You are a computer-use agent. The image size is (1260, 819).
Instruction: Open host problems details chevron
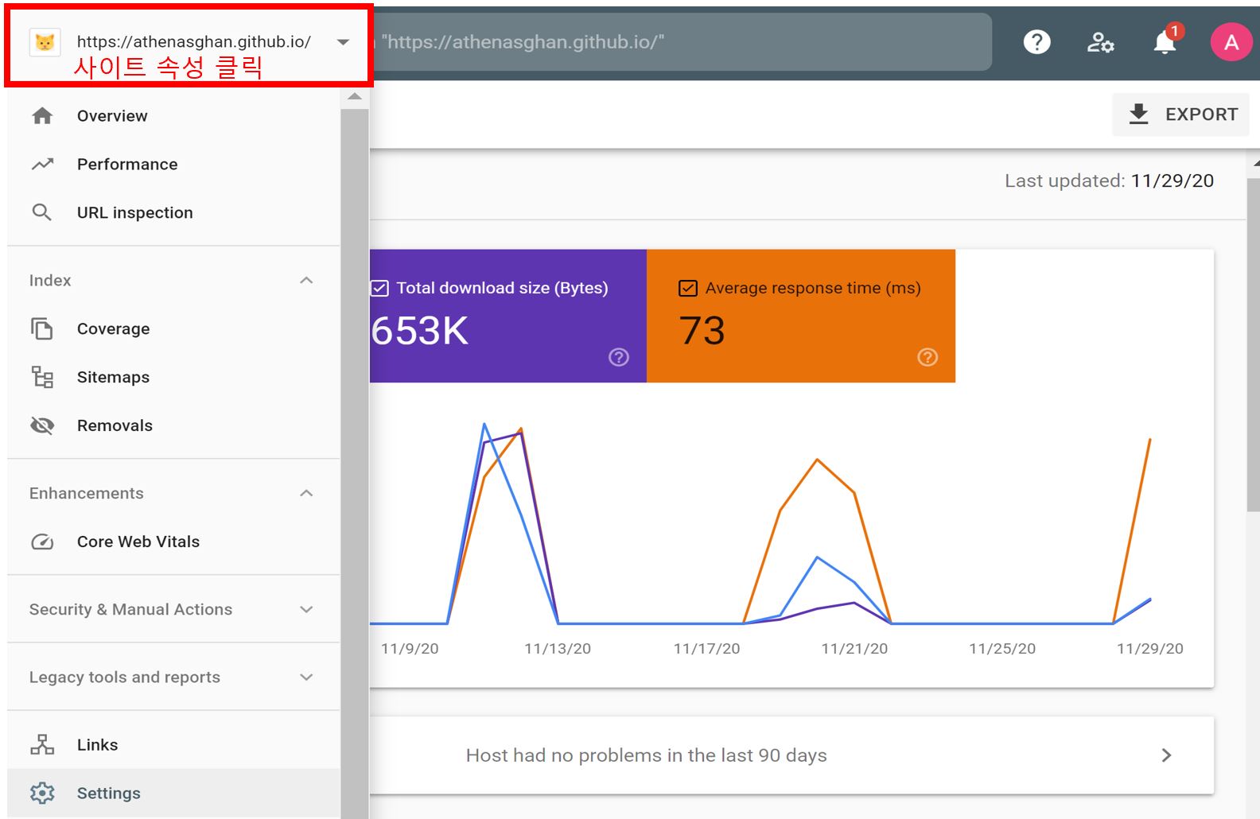pos(1166,755)
